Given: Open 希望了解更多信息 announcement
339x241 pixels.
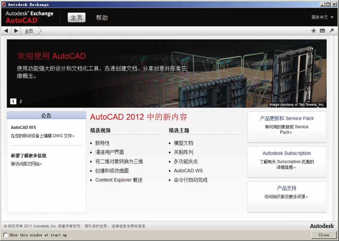Looking at the screenshot, I should (28, 156).
